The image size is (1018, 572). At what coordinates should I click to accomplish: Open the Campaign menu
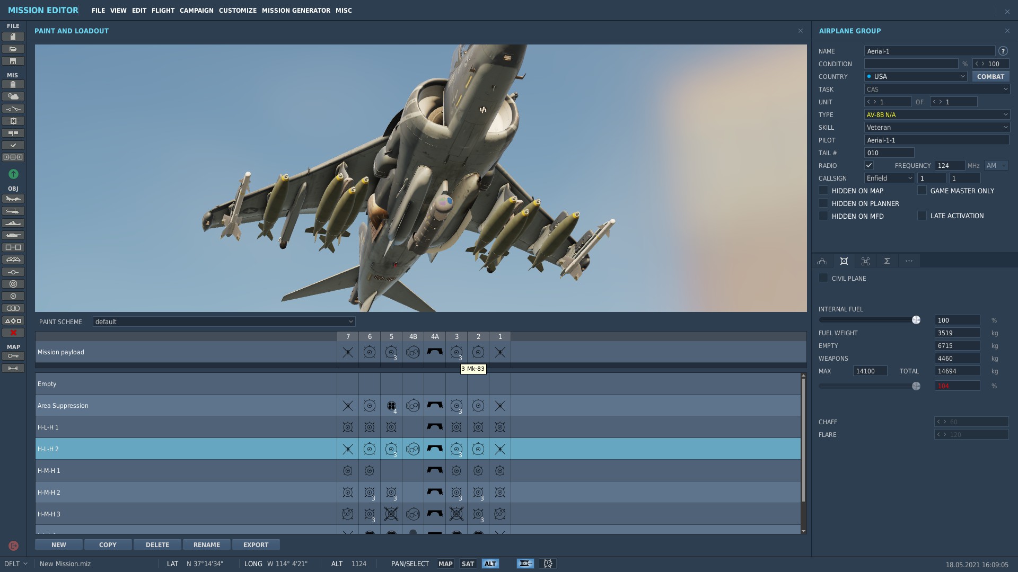coord(196,11)
